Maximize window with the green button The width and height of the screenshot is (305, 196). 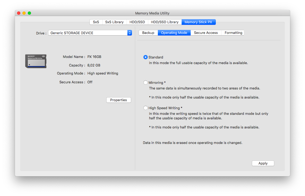pyautogui.click(x=29, y=13)
